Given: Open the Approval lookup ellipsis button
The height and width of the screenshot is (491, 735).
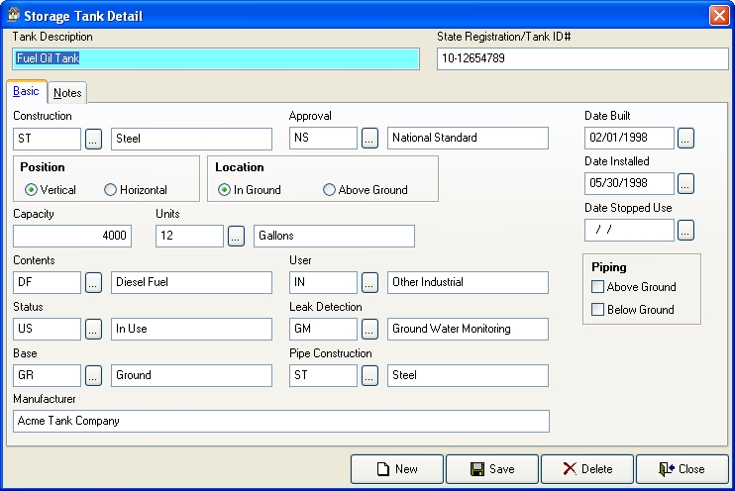Looking at the screenshot, I should click(x=370, y=139).
